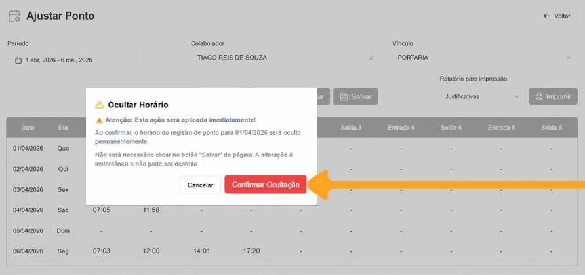Viewport: 585px width, 275px height.
Task: Click the Saída 3 column header
Action: point(351,128)
